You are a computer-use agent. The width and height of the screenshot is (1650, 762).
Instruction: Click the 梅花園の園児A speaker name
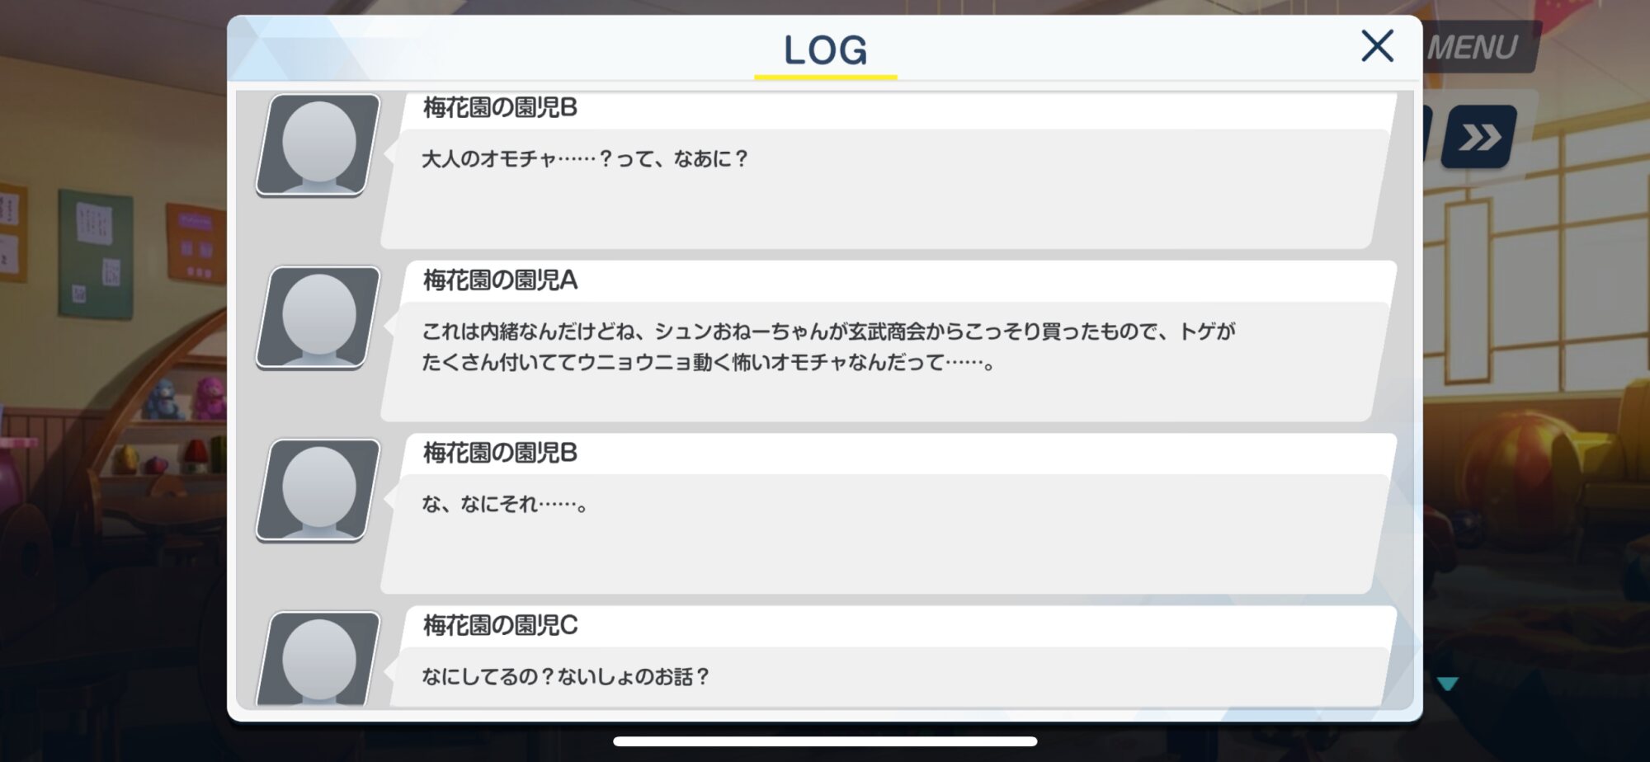500,280
